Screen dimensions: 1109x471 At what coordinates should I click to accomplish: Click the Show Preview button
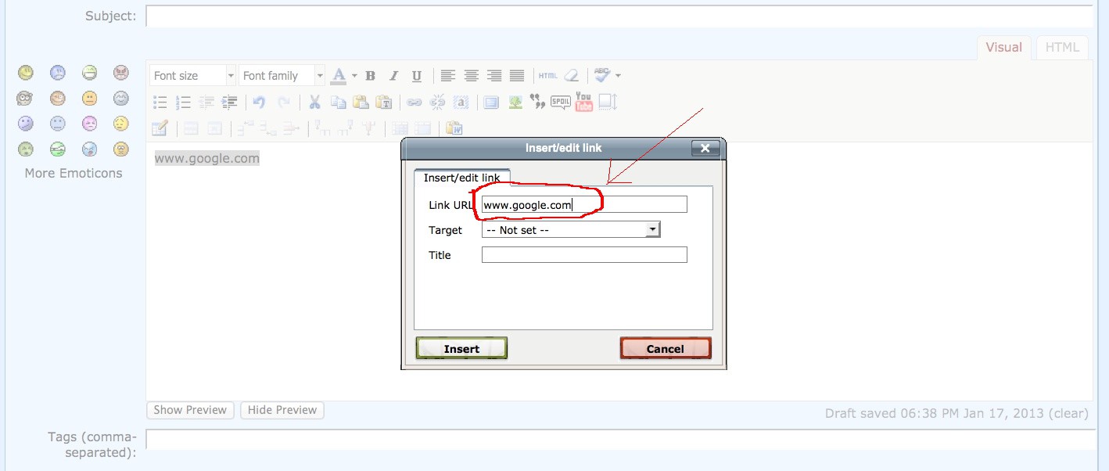point(190,410)
